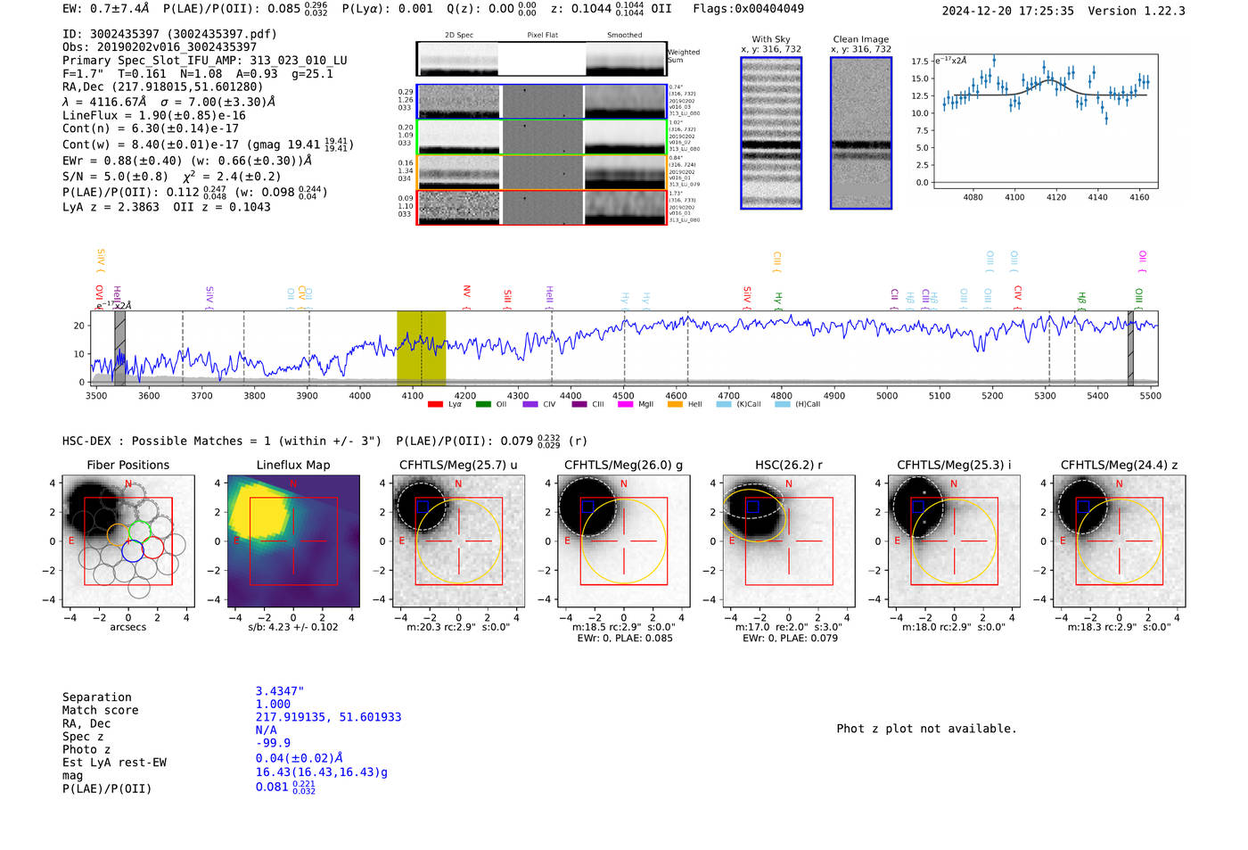Click the 2024-12-20 17:25:35 timestamp

[x=1008, y=11]
